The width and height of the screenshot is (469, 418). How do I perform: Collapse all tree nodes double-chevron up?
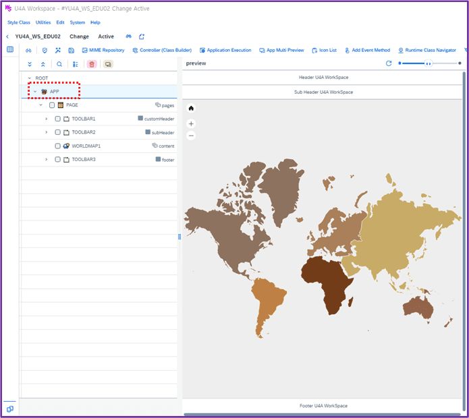point(43,64)
